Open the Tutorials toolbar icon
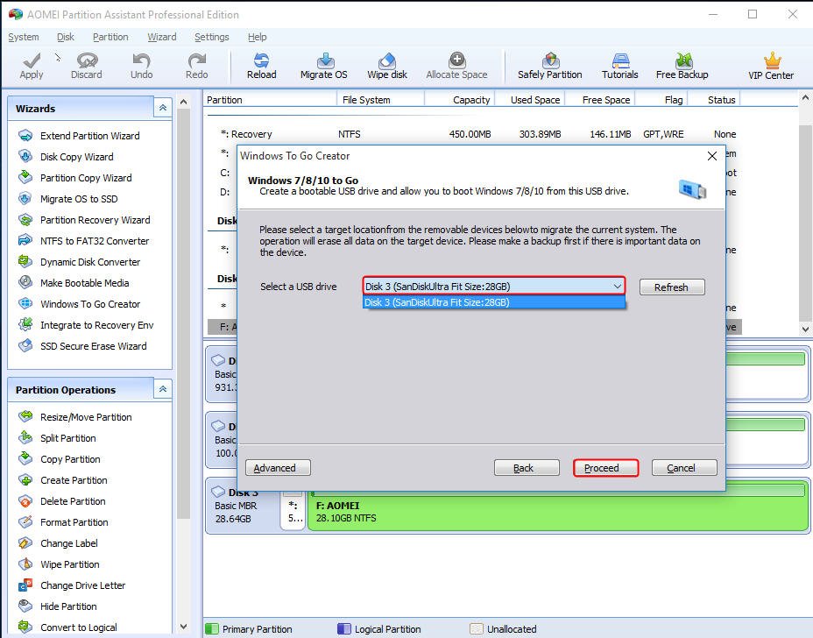This screenshot has width=813, height=638. click(619, 66)
